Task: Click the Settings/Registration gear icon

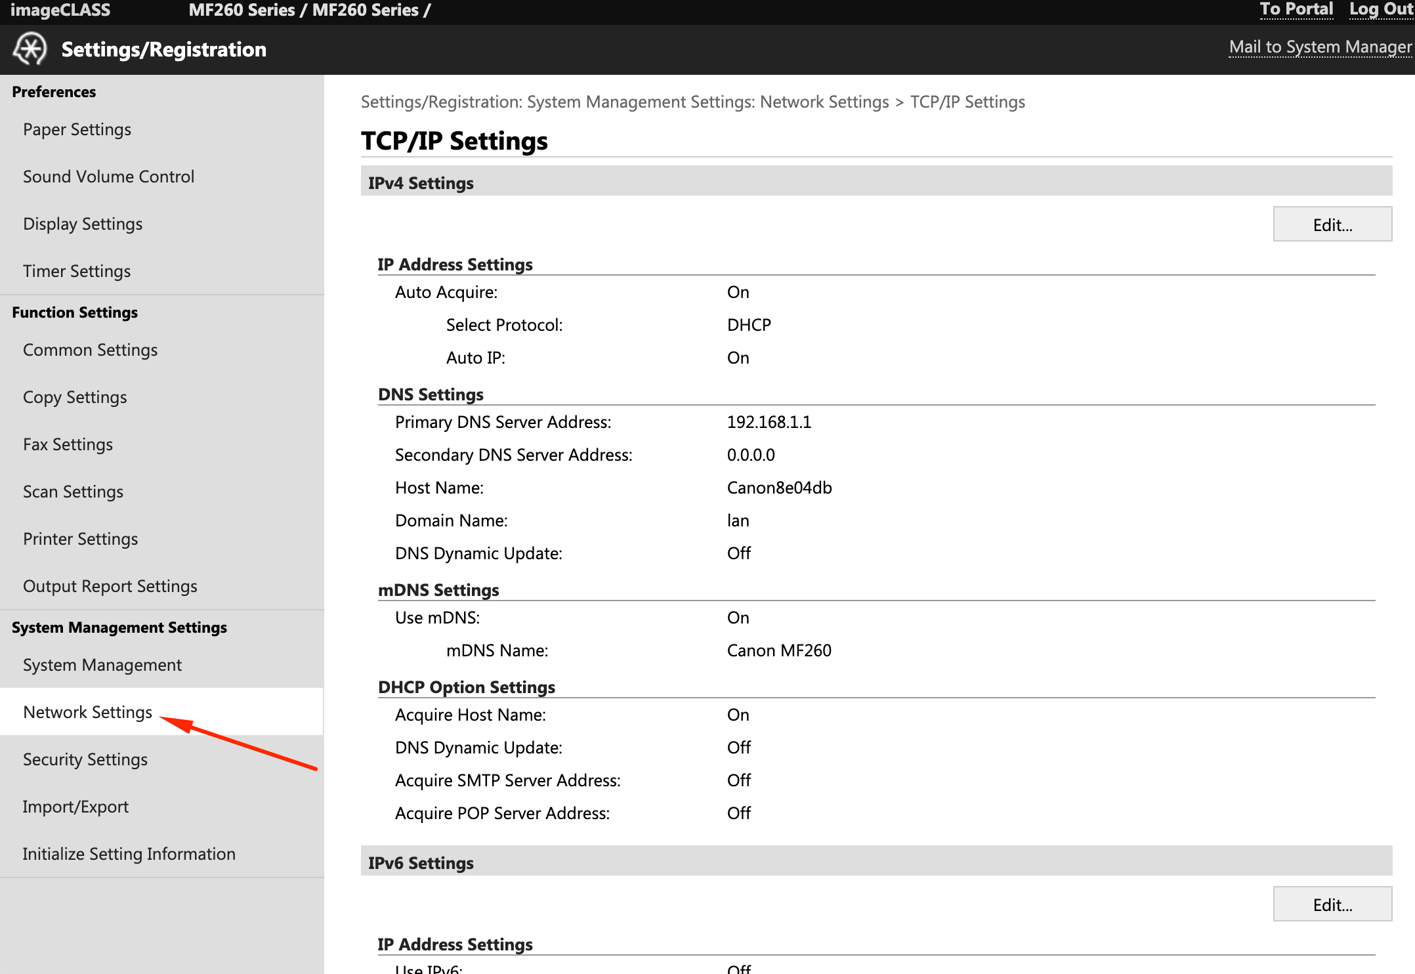Action: [30, 49]
